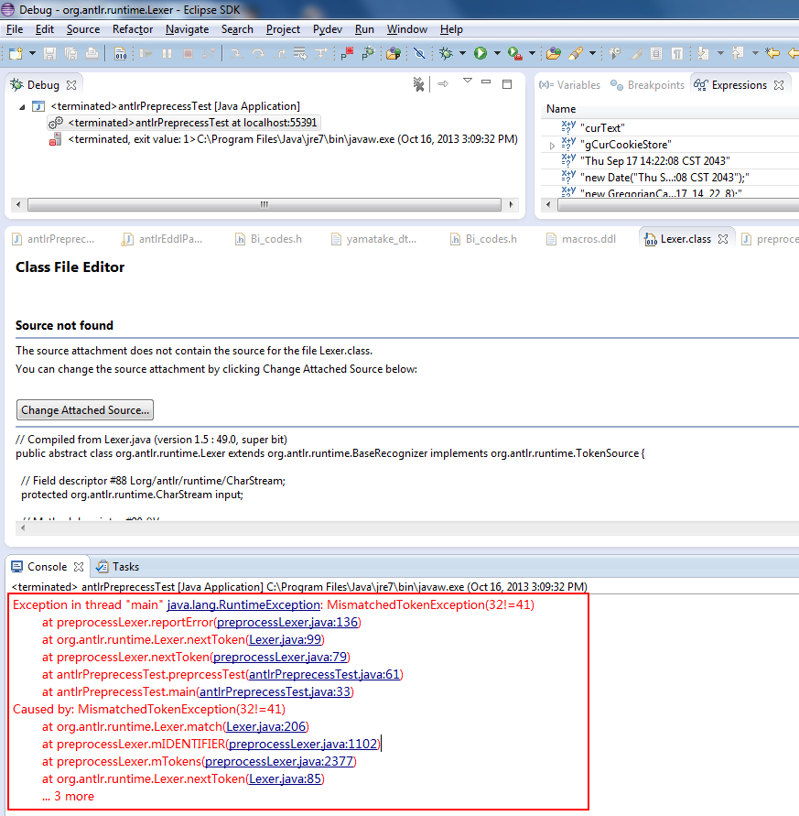This screenshot has width=799, height=816.
Task: Click the Step Return icon
Action: click(x=279, y=53)
